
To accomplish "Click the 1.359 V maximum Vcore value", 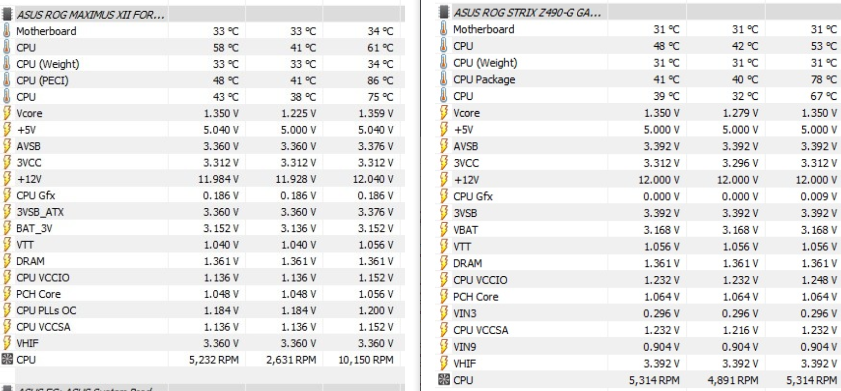I will (376, 113).
